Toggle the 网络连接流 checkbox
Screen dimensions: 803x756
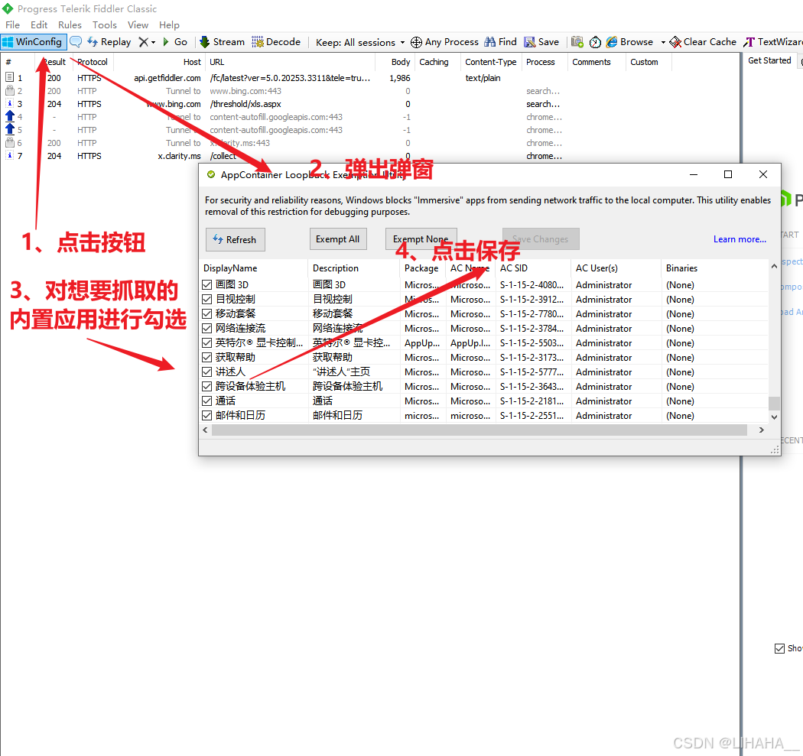click(x=207, y=328)
